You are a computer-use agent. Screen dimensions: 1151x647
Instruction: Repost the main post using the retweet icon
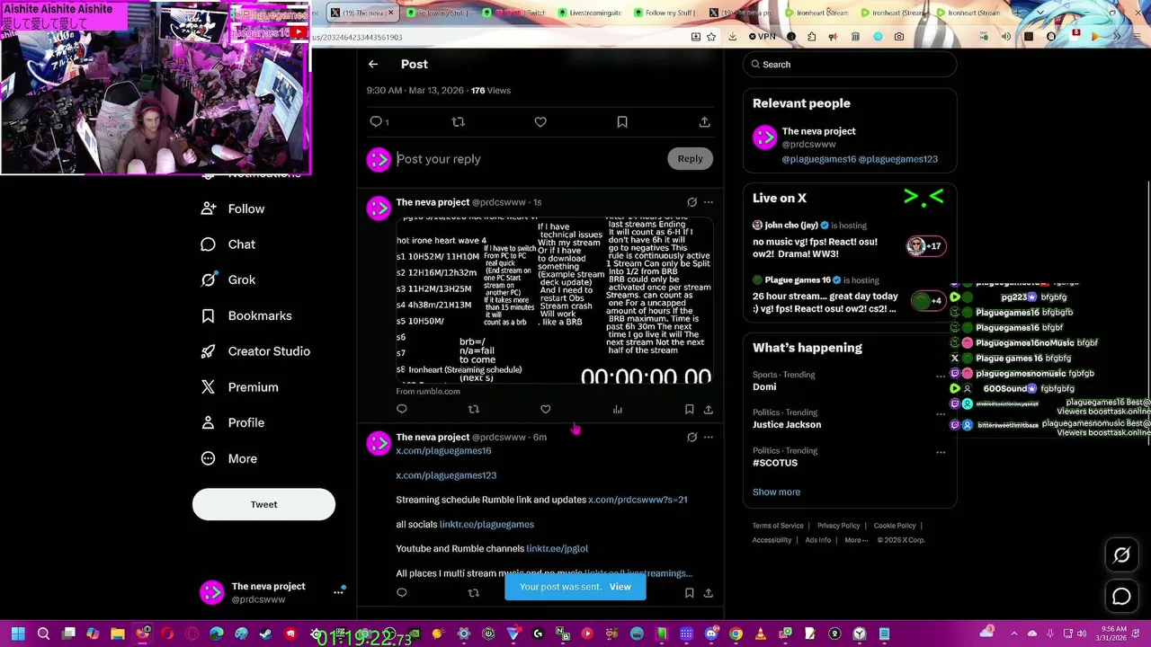(x=458, y=121)
